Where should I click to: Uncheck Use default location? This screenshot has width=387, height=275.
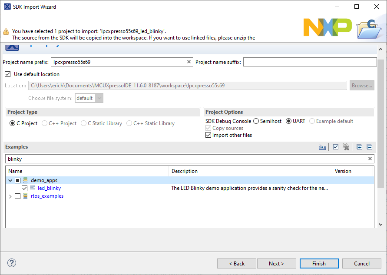pos(8,74)
